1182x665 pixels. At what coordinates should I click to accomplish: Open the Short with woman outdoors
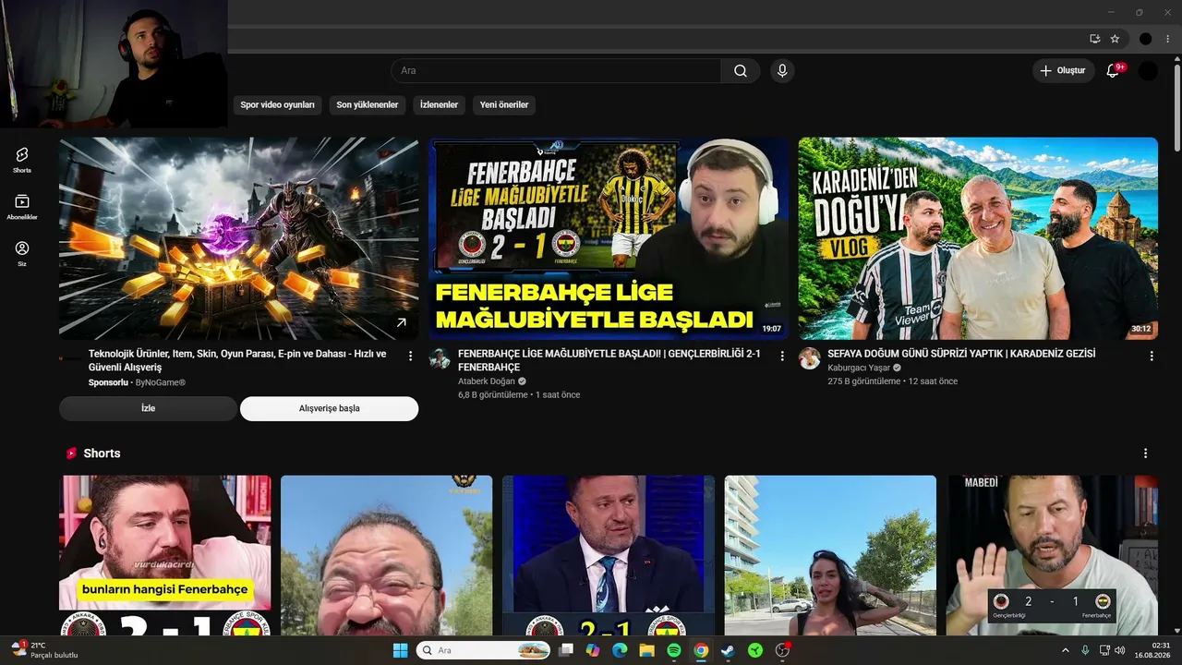(830, 555)
